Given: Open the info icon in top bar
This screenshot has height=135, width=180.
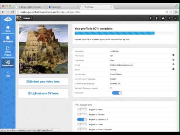Looking at the screenshot, I should [169, 18].
